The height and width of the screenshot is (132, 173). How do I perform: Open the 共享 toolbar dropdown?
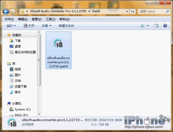click(x=46, y=26)
